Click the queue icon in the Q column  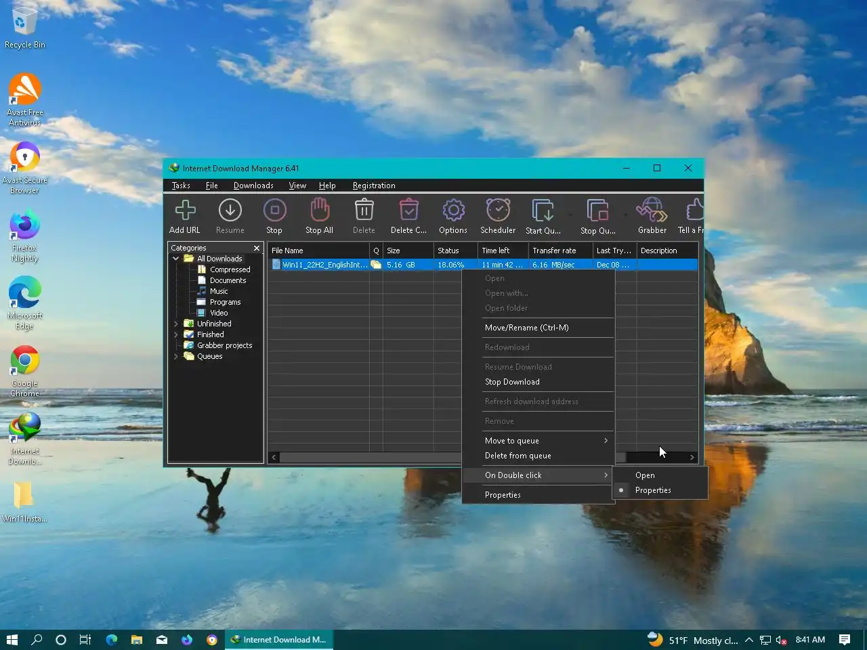pos(376,265)
